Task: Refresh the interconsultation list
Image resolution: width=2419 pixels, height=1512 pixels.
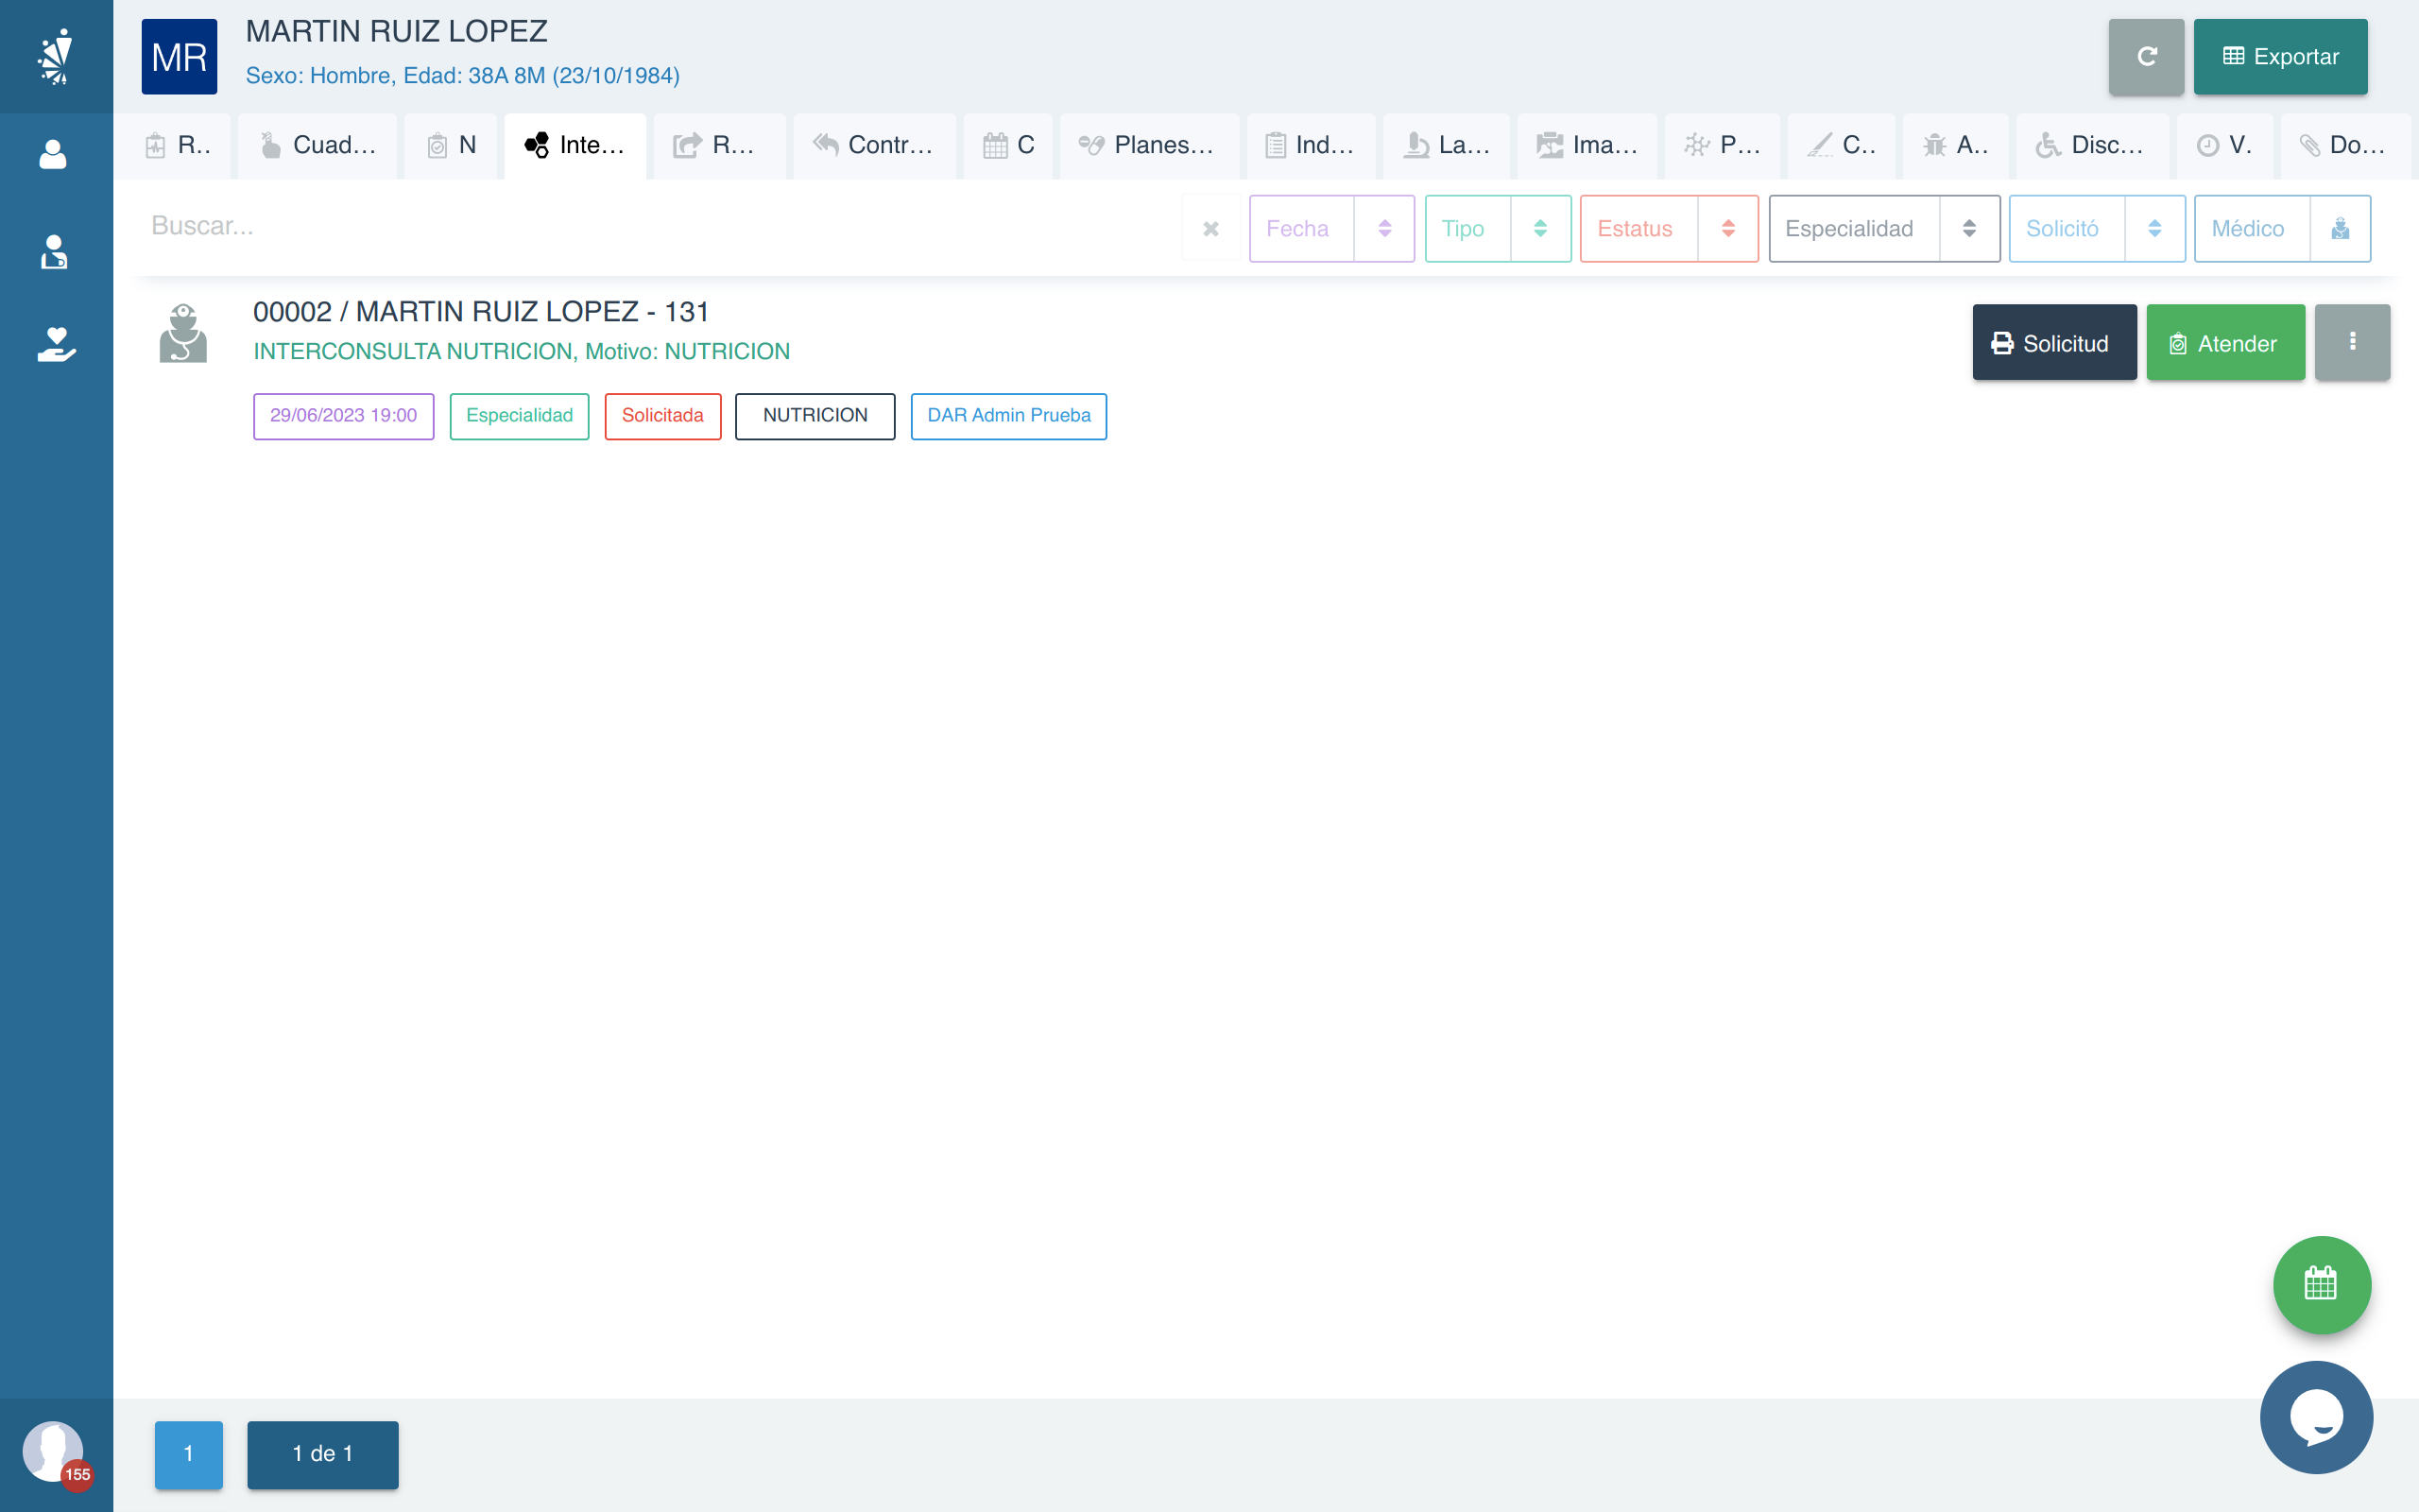Action: tap(2146, 57)
